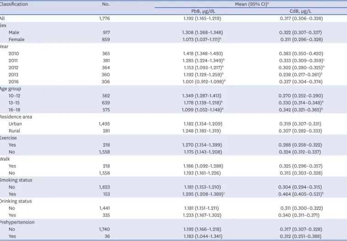This screenshot has width=347, height=241.
Task: Click the "CdB, µg/L" column header
Action: 301,11
